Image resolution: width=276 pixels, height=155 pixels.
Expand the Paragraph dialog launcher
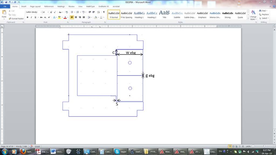coord(105,22)
